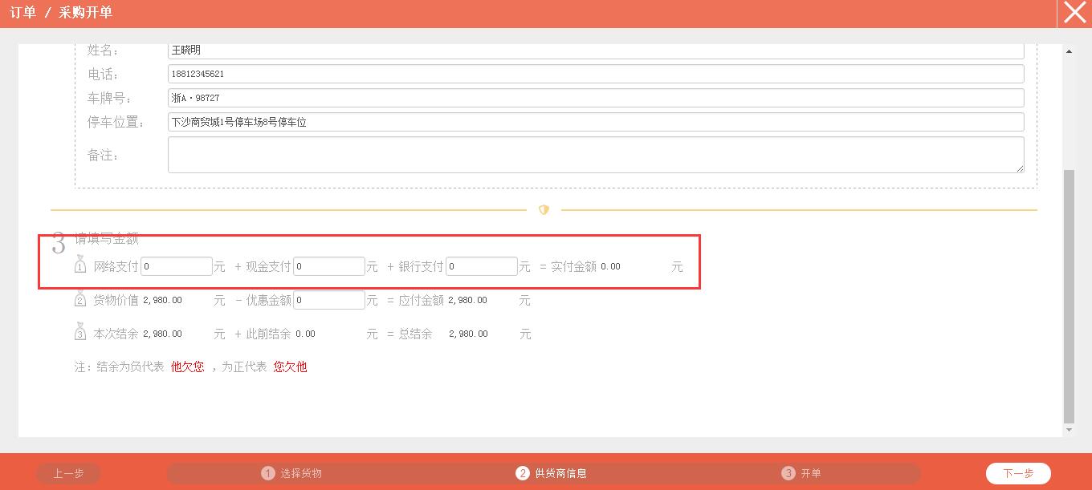Image resolution: width=1092 pixels, height=490 pixels.
Task: Go to step 1 选择货物
Action: 292,473
